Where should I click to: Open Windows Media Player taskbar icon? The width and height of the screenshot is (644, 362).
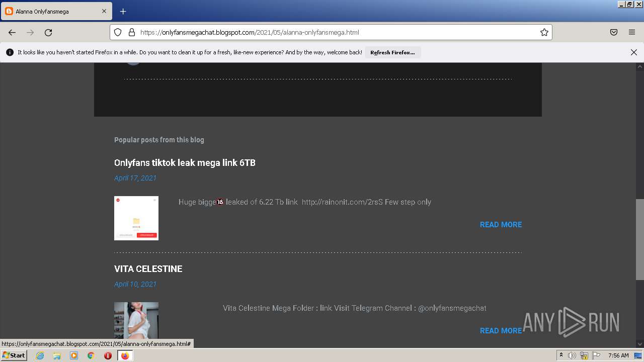pos(74,355)
